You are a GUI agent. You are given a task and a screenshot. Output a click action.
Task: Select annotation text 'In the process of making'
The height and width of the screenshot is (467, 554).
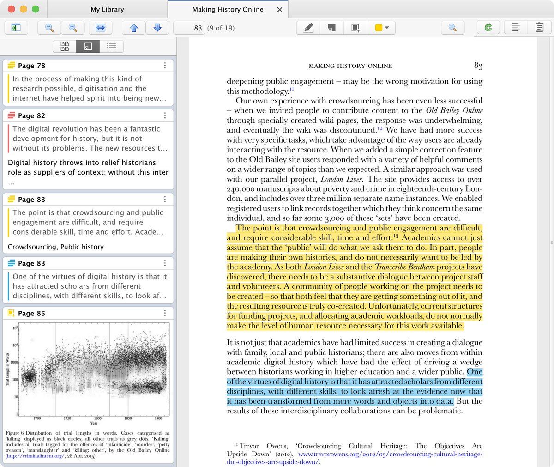(x=89, y=88)
